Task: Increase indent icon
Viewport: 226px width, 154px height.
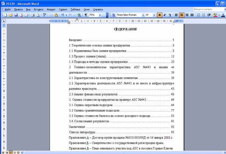Action: coord(209,15)
